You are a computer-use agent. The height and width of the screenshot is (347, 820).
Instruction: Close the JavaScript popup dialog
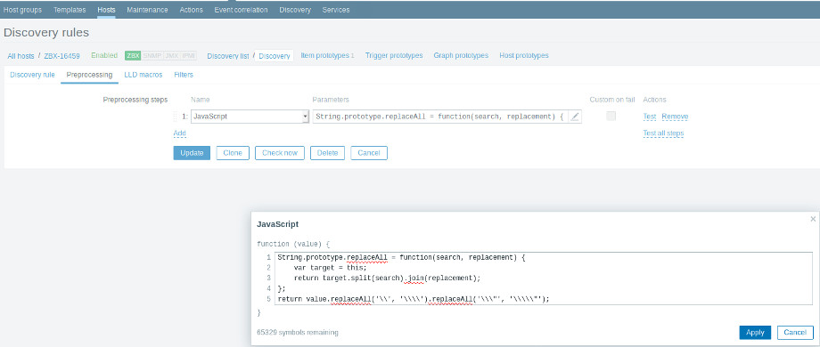click(x=813, y=219)
